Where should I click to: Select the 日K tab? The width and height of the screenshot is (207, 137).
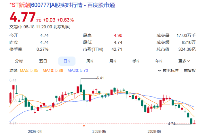point(67,61)
